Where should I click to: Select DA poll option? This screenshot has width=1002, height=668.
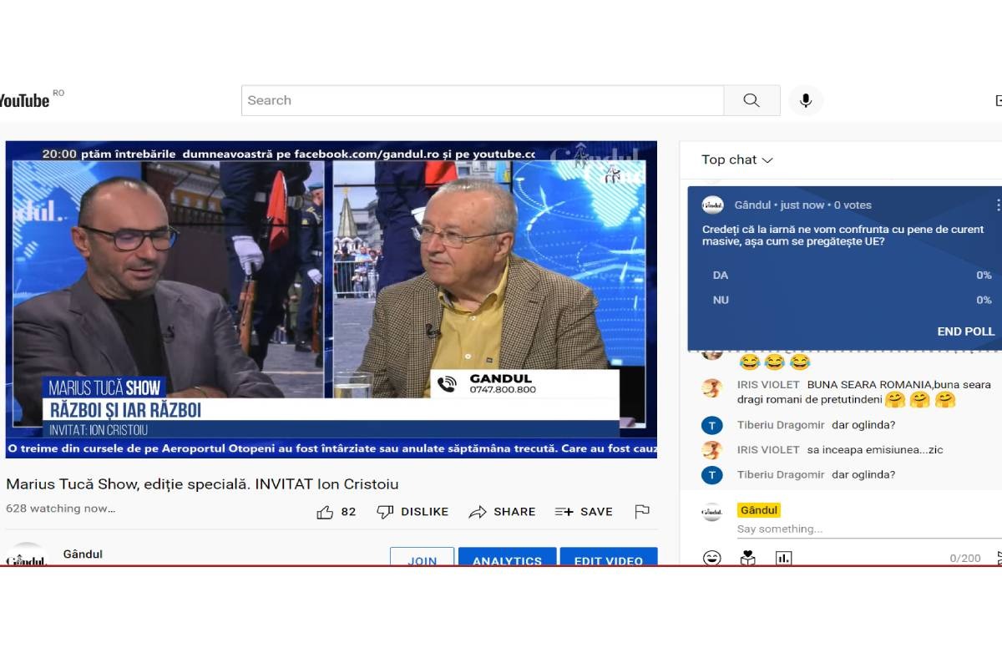(852, 275)
